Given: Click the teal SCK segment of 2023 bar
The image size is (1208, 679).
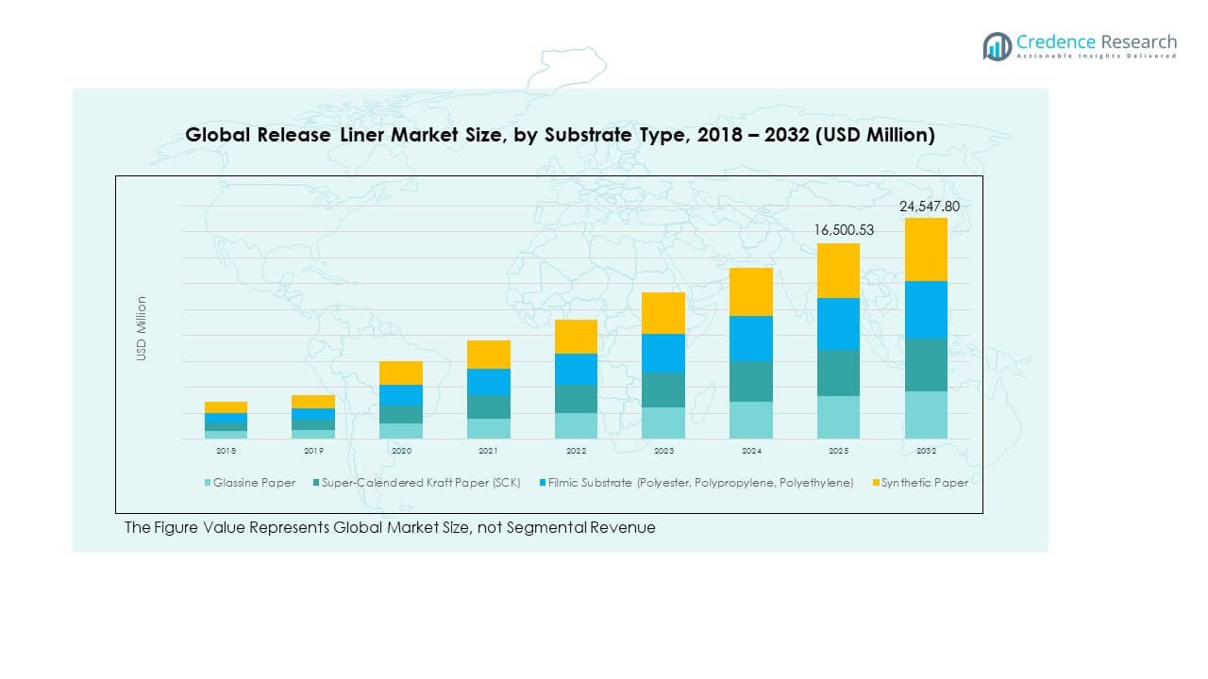Looking at the screenshot, I should click(x=663, y=389).
